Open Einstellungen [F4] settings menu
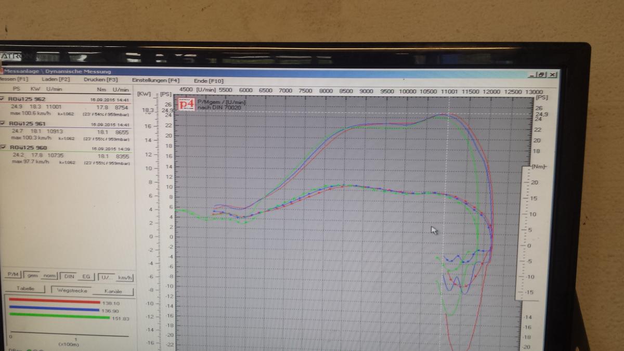 tap(155, 80)
